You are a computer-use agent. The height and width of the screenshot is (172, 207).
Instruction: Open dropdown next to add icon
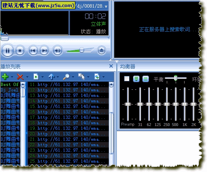[x=12, y=77]
